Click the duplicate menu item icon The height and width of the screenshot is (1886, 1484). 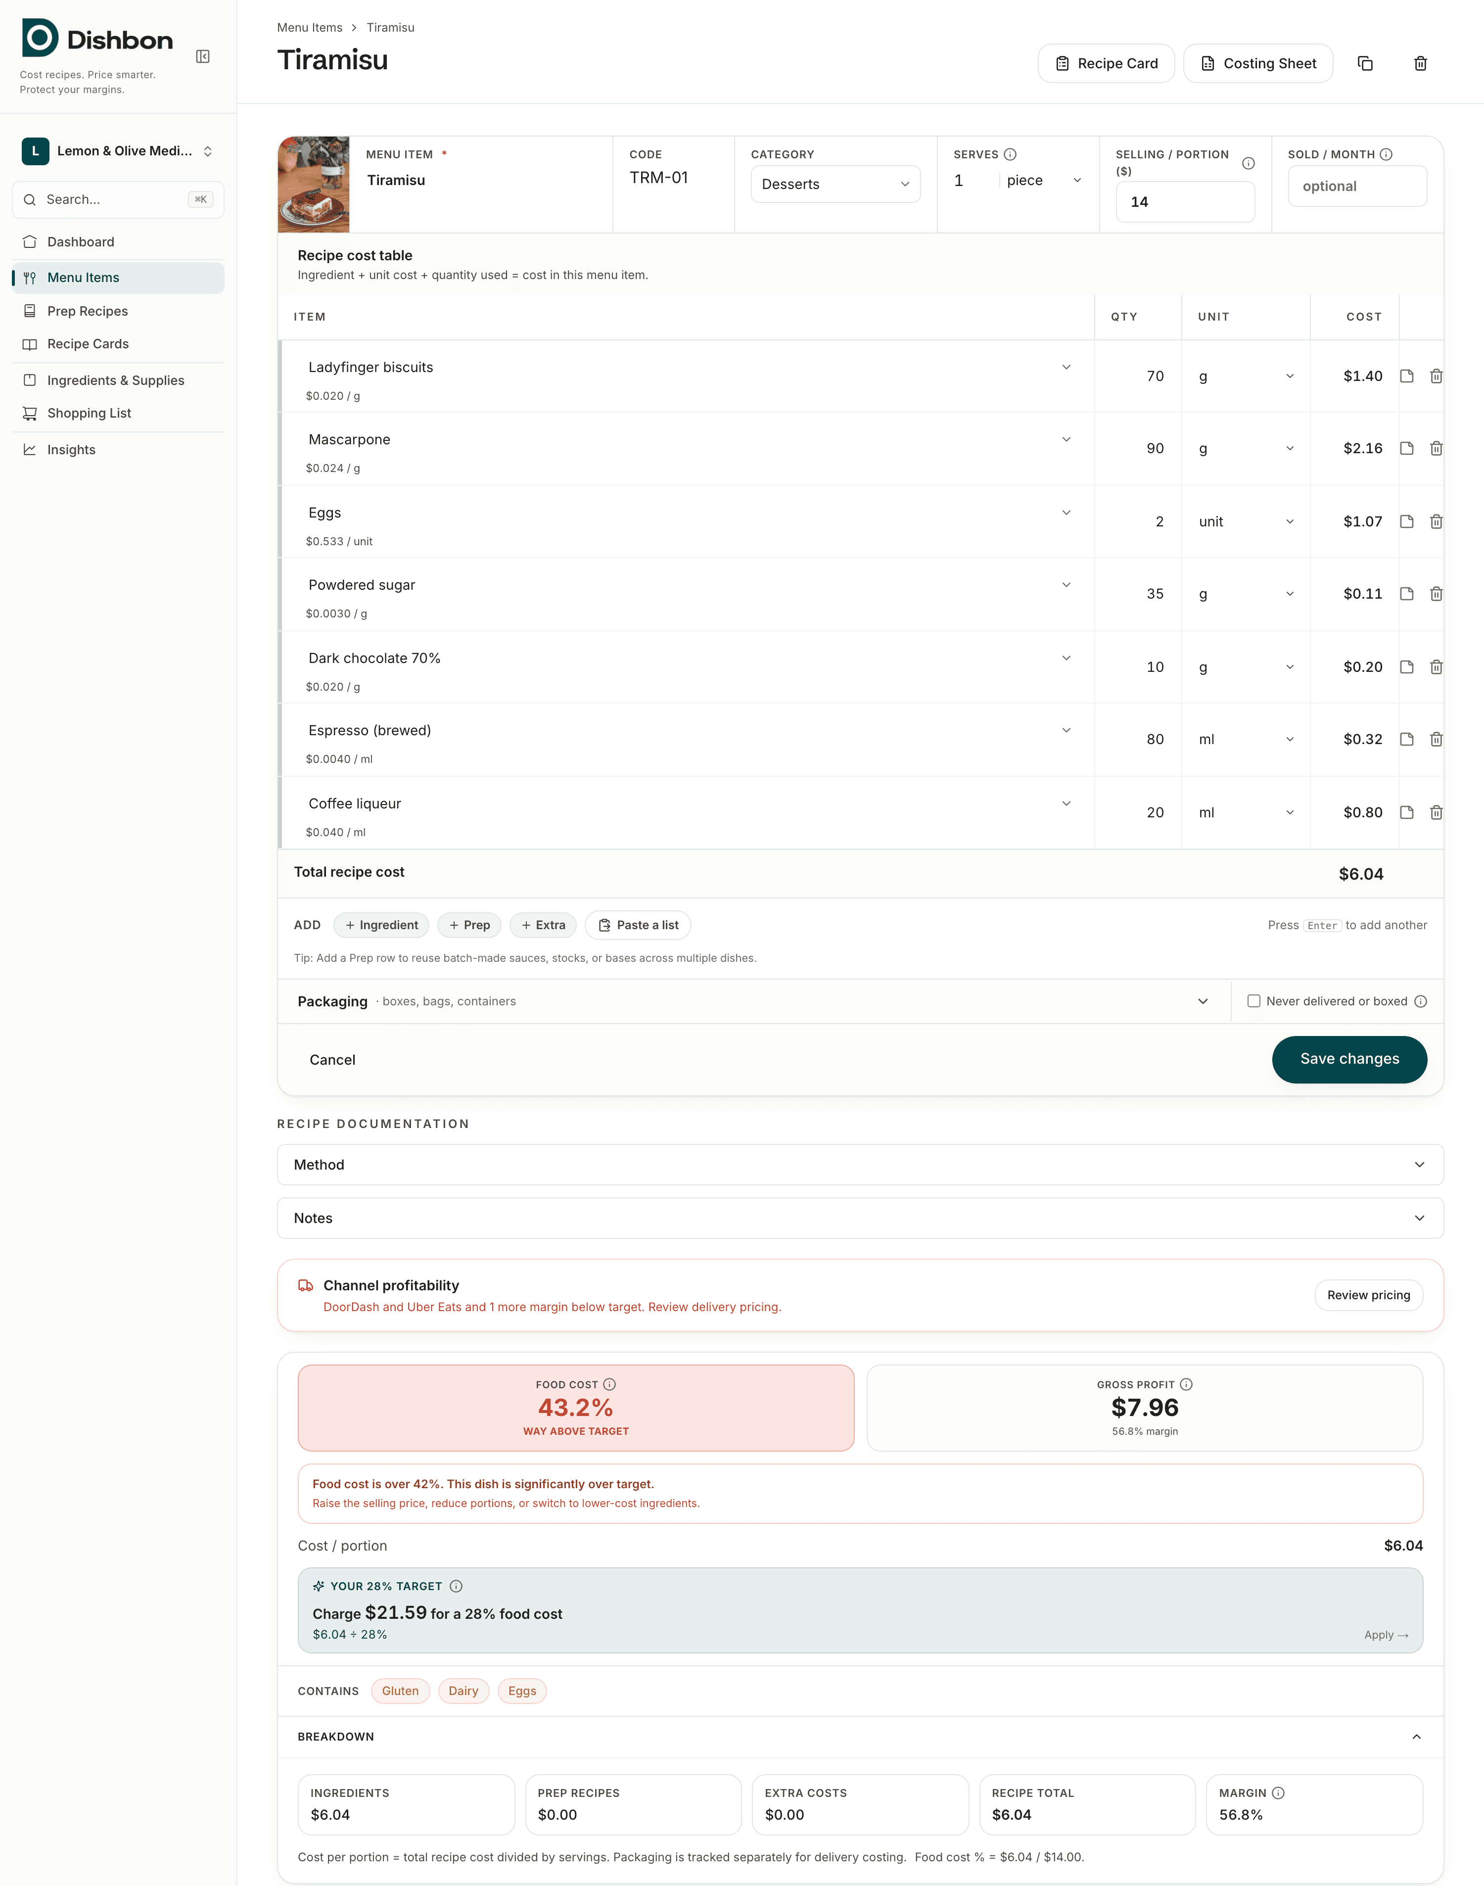(1365, 63)
